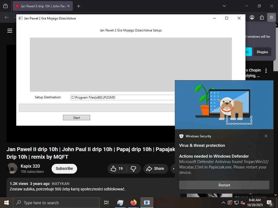The image size is (278, 208).
Task: Click Dismiss in the Firefox popup
Action: click(x=262, y=52)
